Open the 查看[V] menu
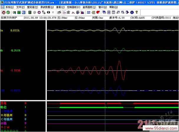This screenshot has width=179, height=132. pos(60,7)
